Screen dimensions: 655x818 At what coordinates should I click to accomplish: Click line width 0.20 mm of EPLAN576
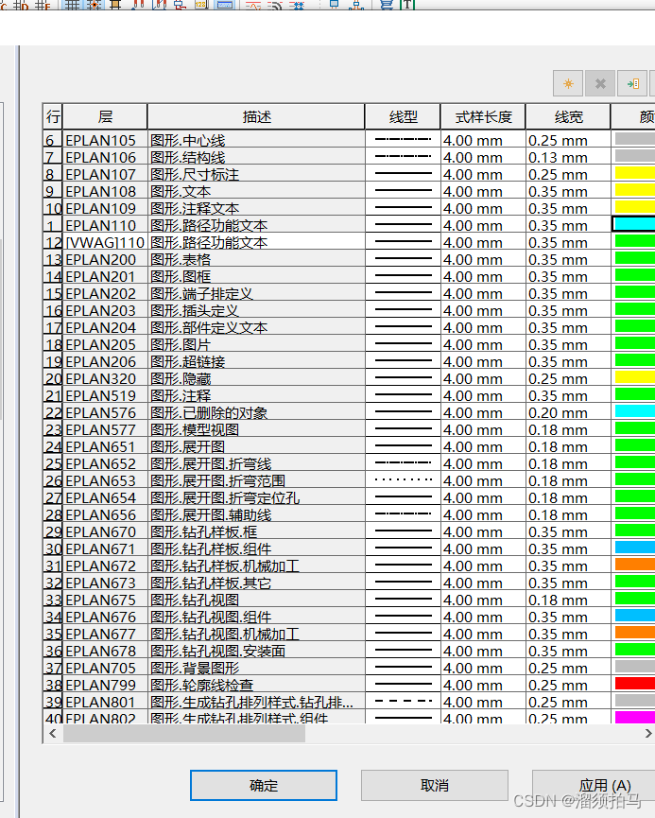point(568,412)
